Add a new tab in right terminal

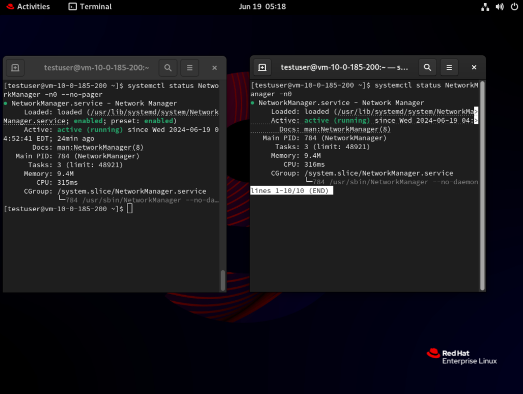pos(262,67)
